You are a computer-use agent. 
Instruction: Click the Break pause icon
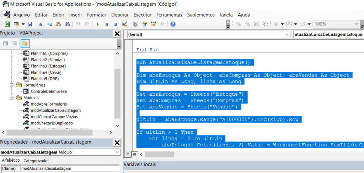click(107, 24)
